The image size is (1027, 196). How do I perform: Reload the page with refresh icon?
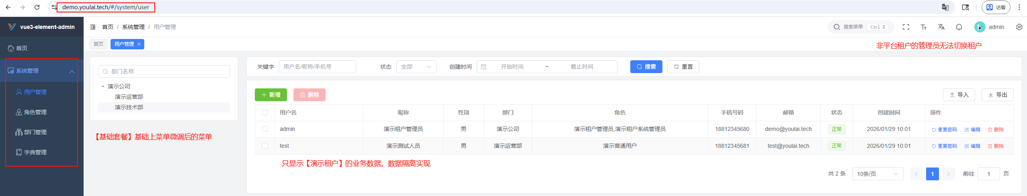pos(37,7)
